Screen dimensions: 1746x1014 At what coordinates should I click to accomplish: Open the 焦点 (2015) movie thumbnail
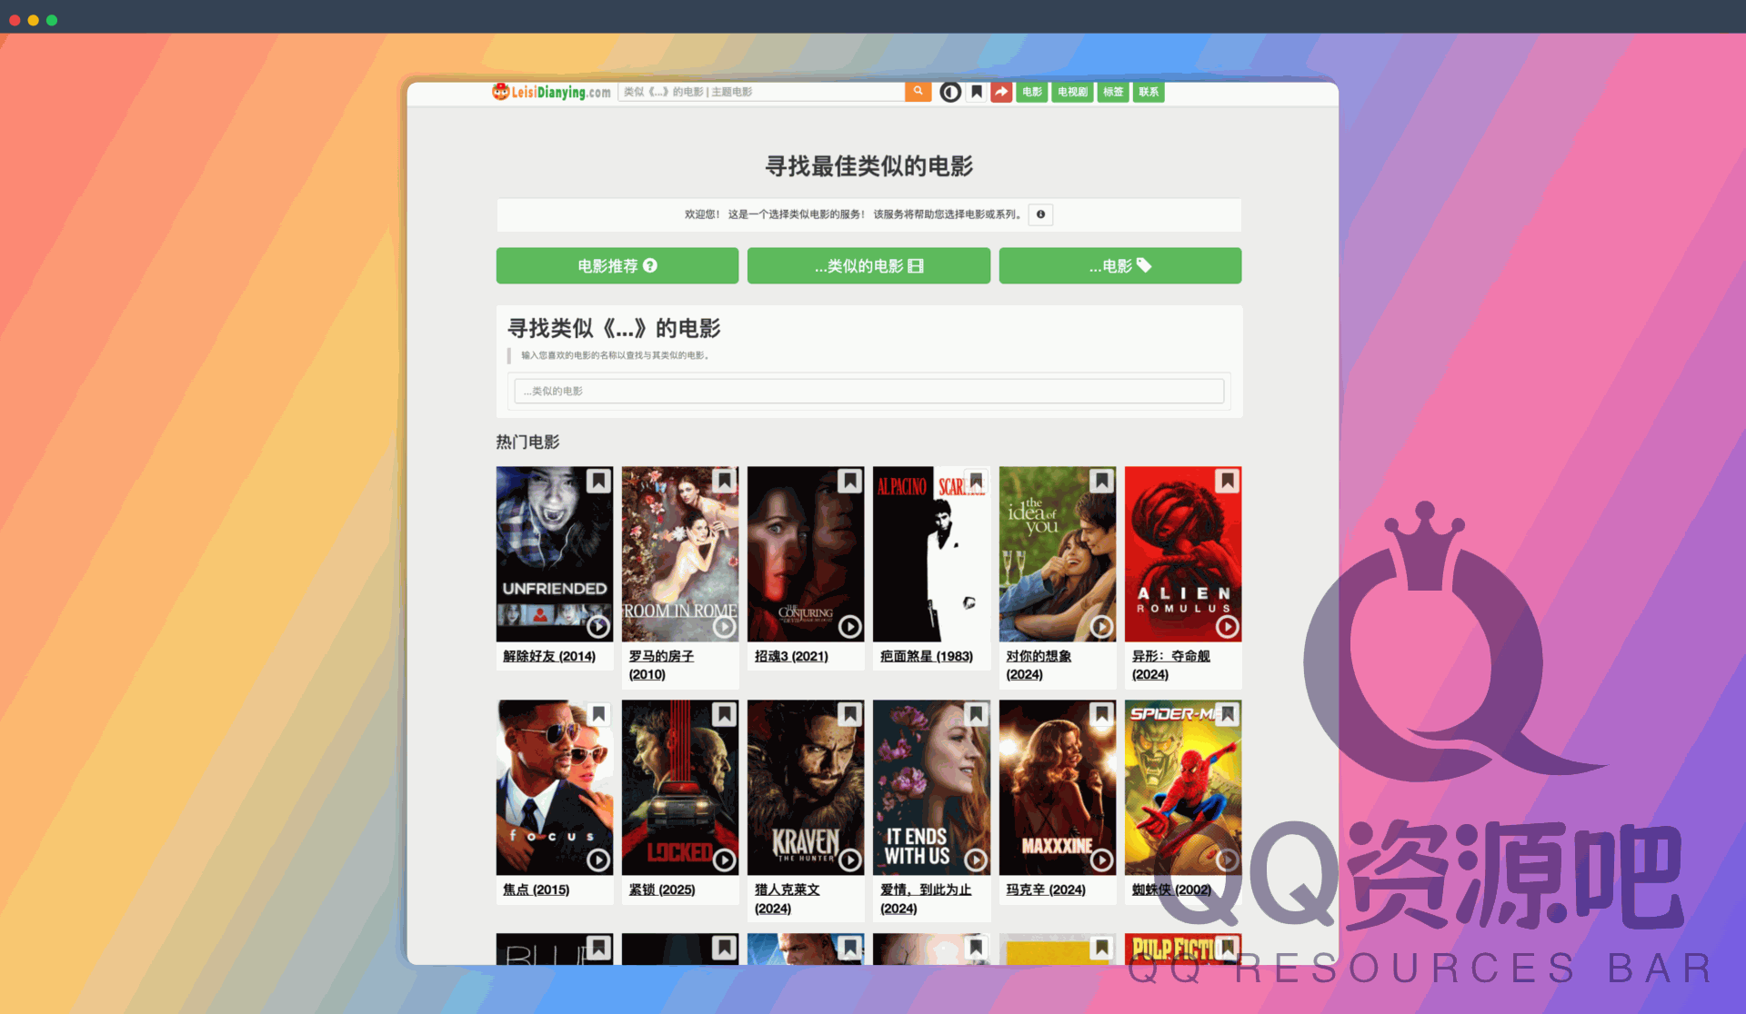555,787
